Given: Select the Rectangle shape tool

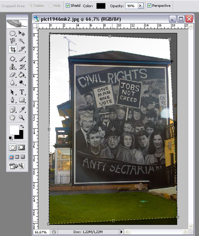Looking at the screenshot, I should tap(22, 100).
